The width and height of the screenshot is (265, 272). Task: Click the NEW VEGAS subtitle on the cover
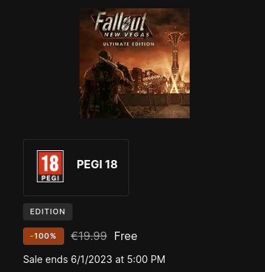(x=127, y=35)
